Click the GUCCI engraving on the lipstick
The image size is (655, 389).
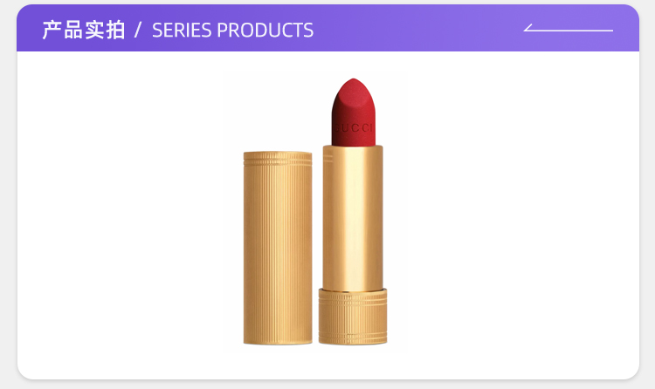[354, 128]
